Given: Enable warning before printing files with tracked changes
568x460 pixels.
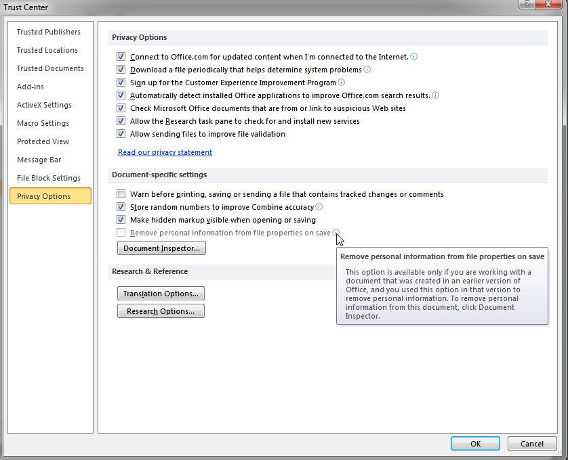Looking at the screenshot, I should click(x=121, y=194).
